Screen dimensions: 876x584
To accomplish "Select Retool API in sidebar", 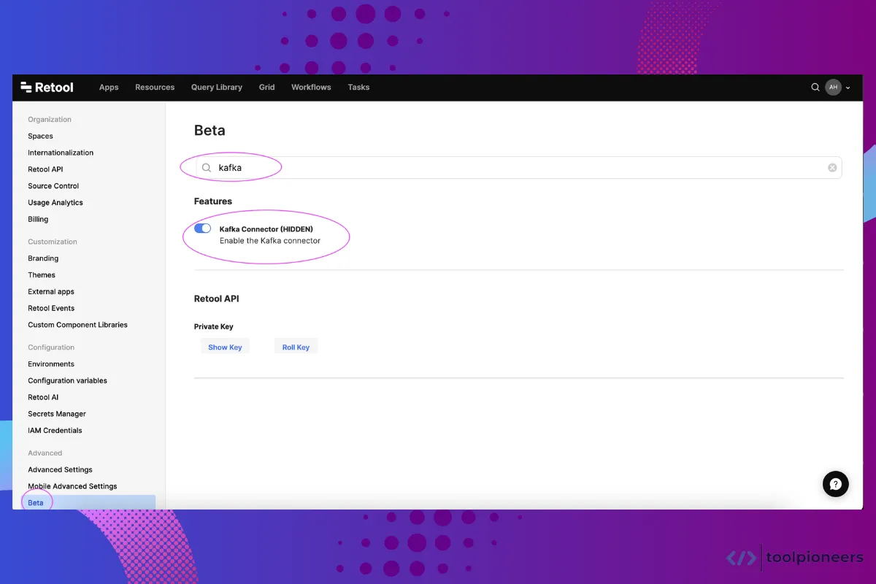I will [x=45, y=169].
